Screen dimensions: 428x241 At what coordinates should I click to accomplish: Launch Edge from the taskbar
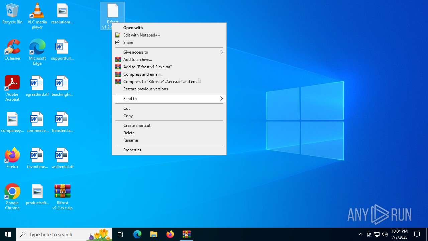pyautogui.click(x=137, y=234)
